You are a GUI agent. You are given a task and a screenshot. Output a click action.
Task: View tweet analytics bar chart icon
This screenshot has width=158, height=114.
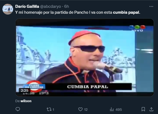[x=112, y=109]
